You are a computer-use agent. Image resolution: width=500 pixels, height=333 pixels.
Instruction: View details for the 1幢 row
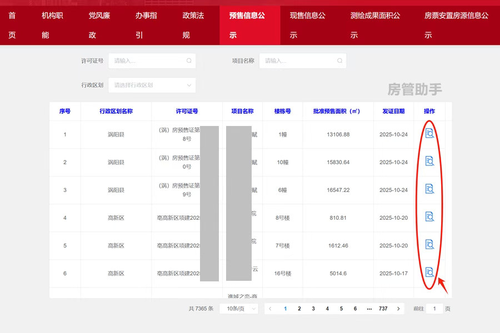[x=428, y=134]
